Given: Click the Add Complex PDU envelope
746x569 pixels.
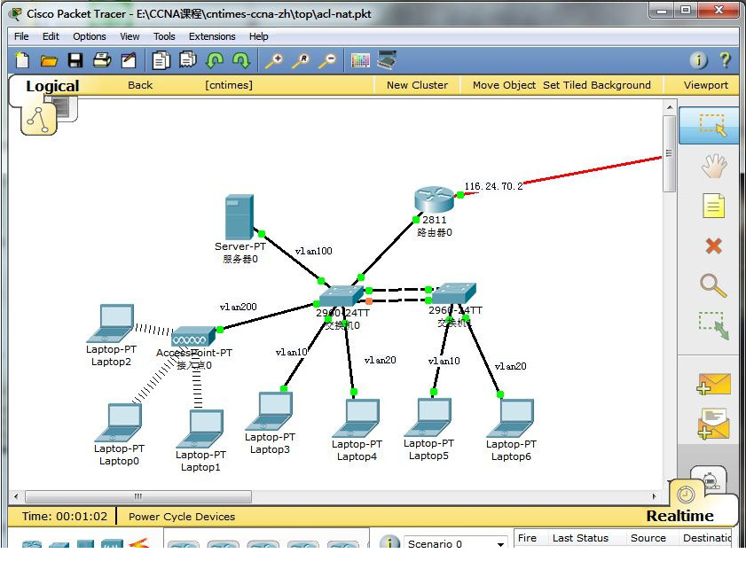Looking at the screenshot, I should point(713,424).
